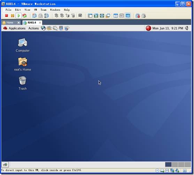Open the View menu
This screenshot has height=175, width=194.
(x=28, y=10)
